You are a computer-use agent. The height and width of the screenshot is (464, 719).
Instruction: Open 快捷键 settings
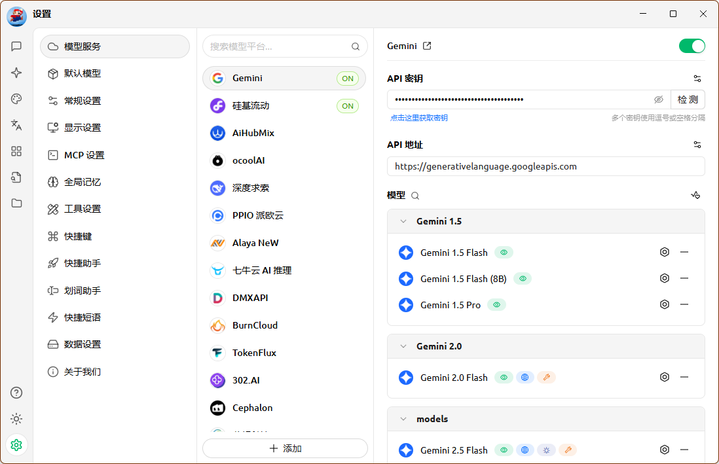coord(115,236)
